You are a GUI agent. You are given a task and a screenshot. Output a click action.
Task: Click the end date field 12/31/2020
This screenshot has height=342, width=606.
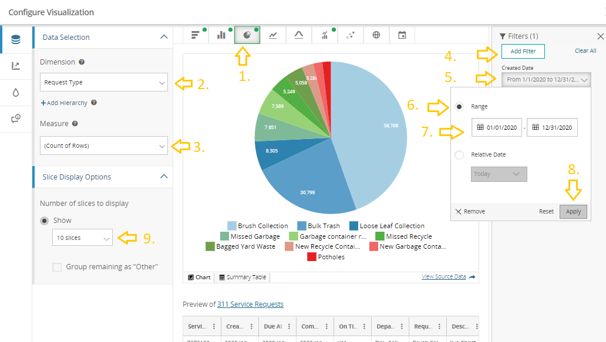552,127
